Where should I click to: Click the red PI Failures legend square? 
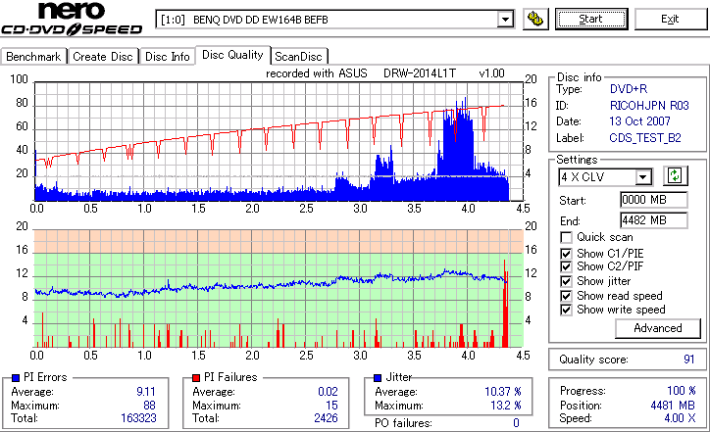[x=196, y=378]
